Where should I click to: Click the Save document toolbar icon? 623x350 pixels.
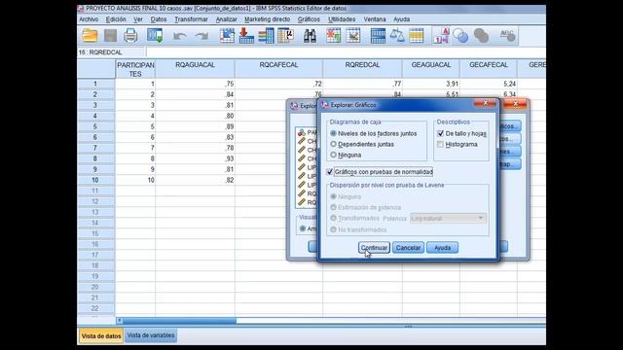110,36
